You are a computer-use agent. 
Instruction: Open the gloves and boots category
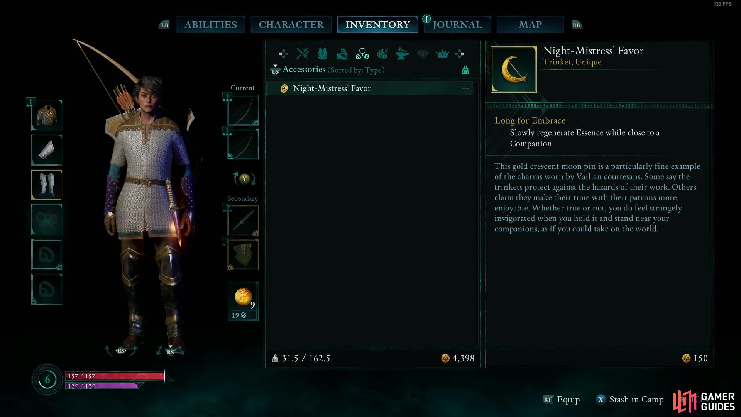click(342, 54)
